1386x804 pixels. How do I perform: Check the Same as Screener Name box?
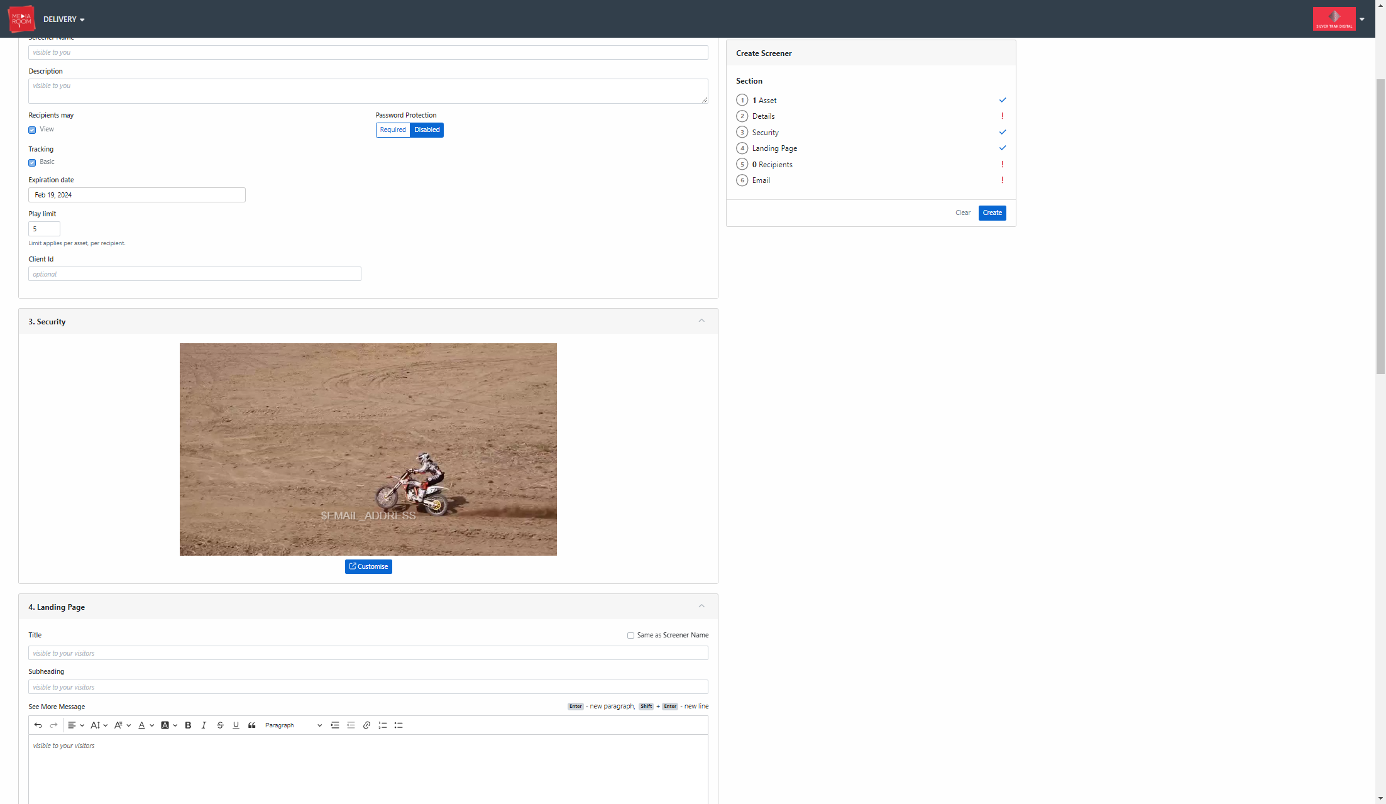pyautogui.click(x=630, y=636)
